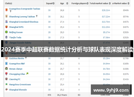This screenshot has height=97, width=134.
Task: Click the Guangzhou Evergrande Taobao club crest
Action: tap(6, 10)
